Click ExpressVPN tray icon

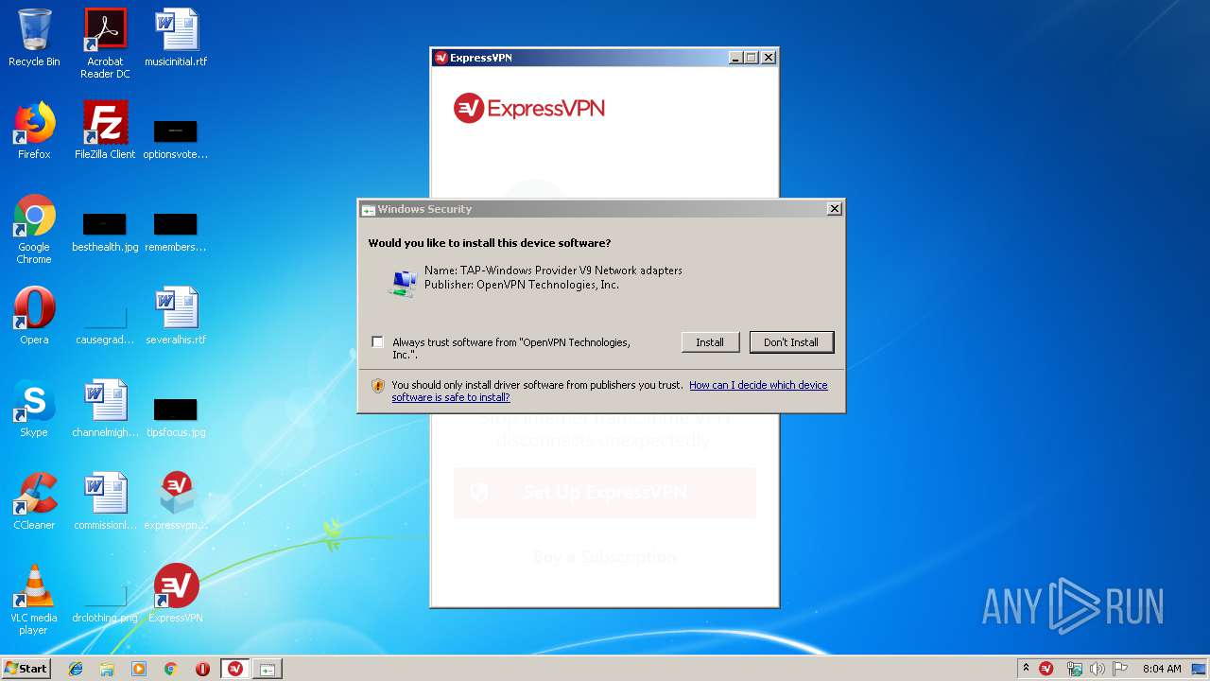(x=1046, y=669)
